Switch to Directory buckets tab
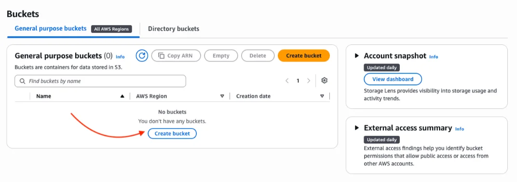517x182 pixels. click(174, 28)
